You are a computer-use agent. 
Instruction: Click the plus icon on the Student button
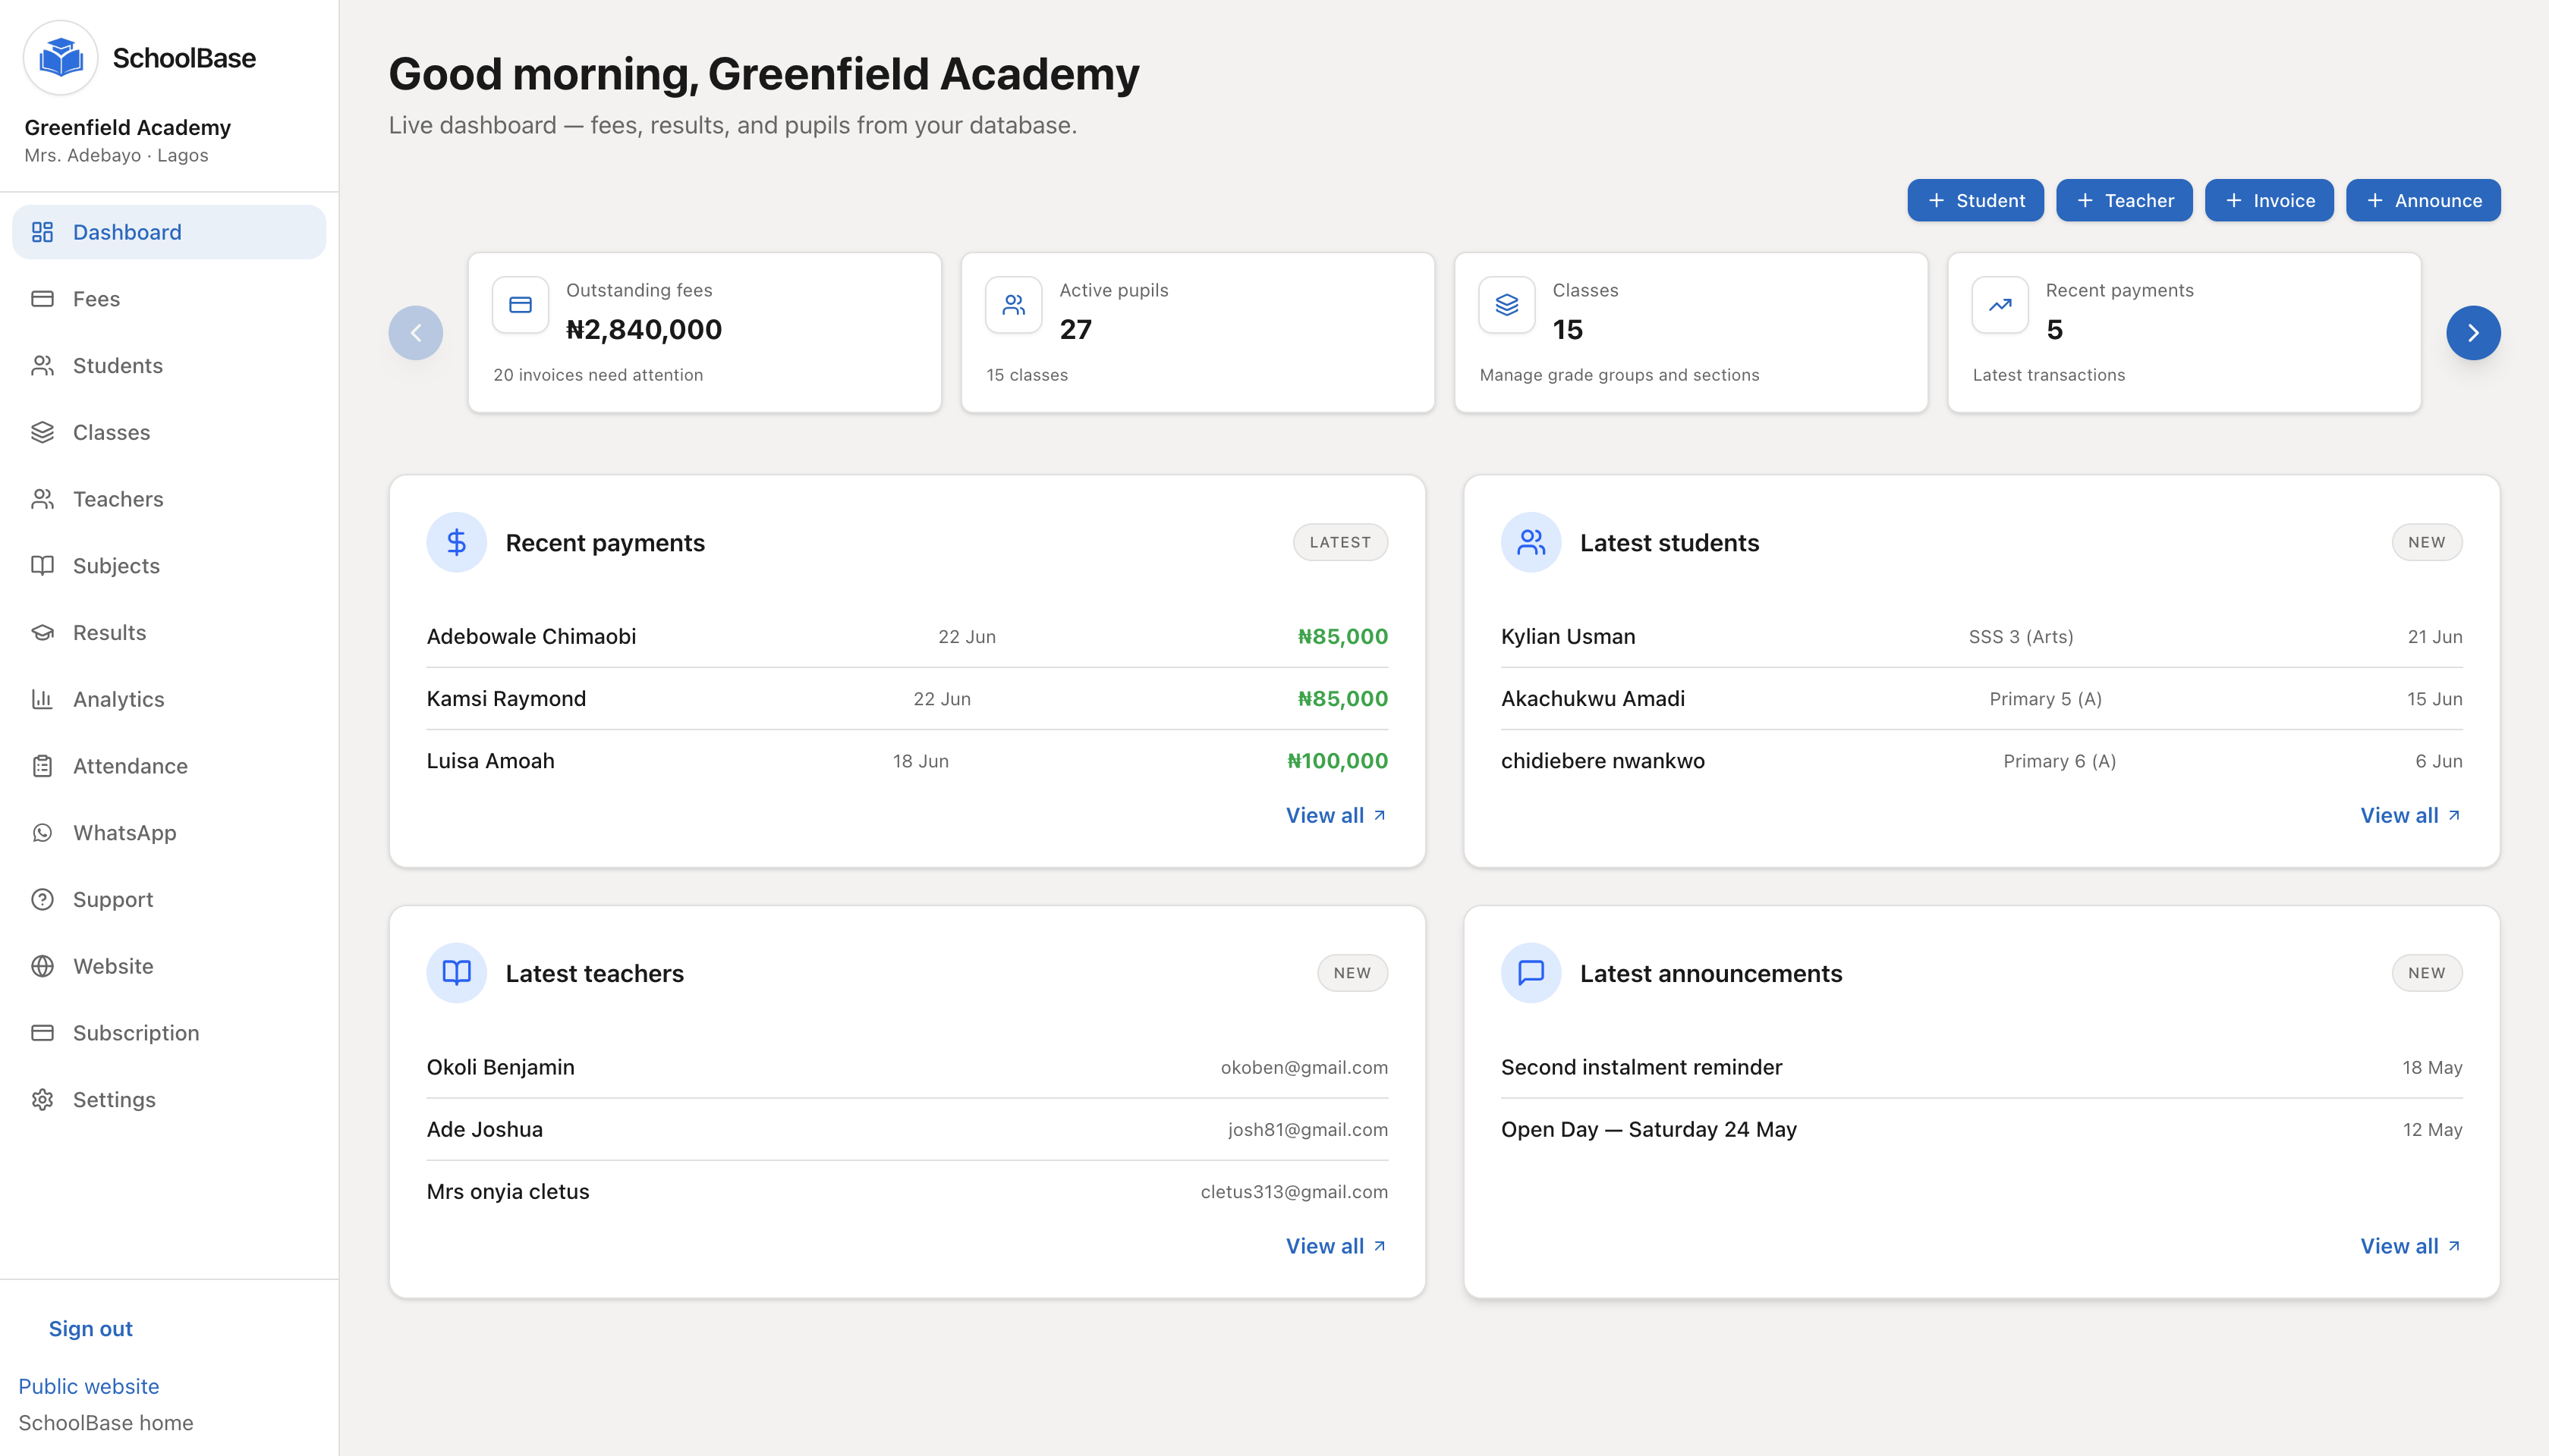click(x=1936, y=201)
